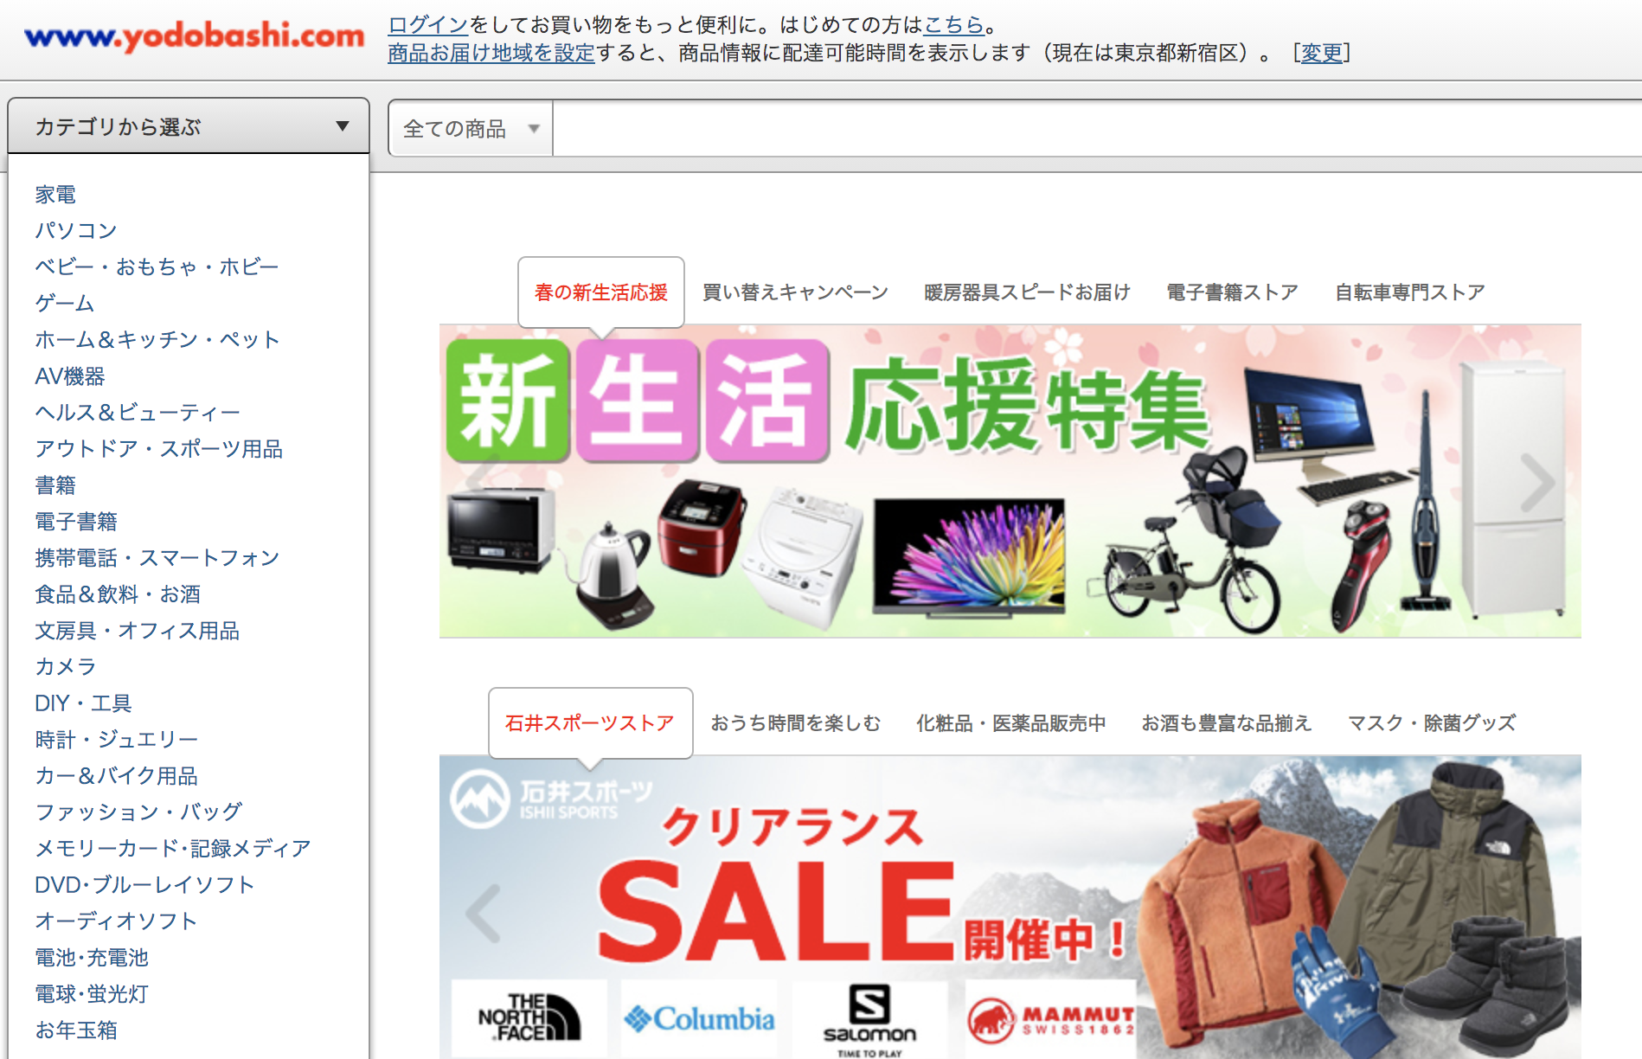Viewport: 1642px width, 1059px height.
Task: Open the 電池・充電池 category
Action: [x=92, y=958]
